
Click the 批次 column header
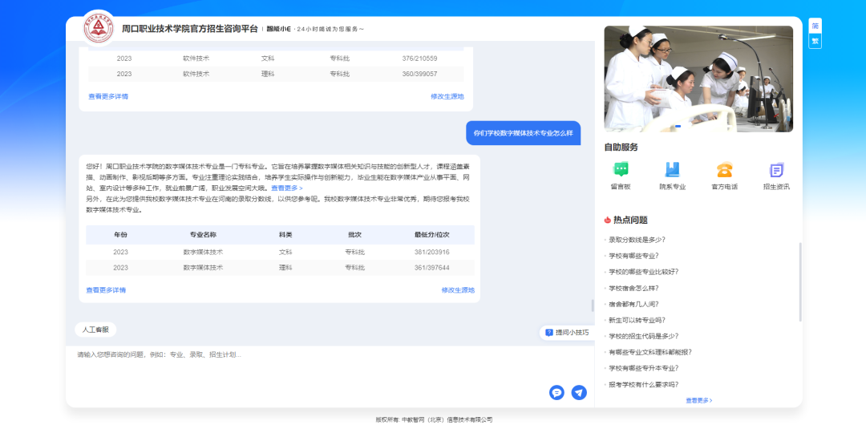pyautogui.click(x=354, y=235)
